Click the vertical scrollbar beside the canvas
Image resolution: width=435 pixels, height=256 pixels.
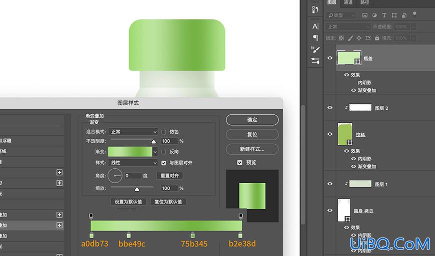point(303,165)
